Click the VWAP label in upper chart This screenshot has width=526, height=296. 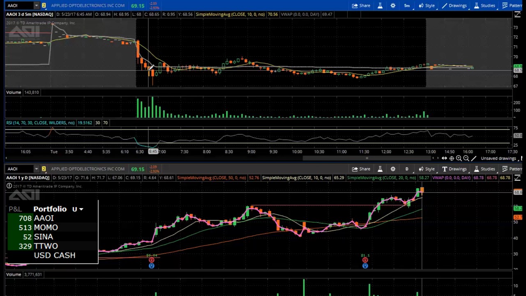(300, 14)
